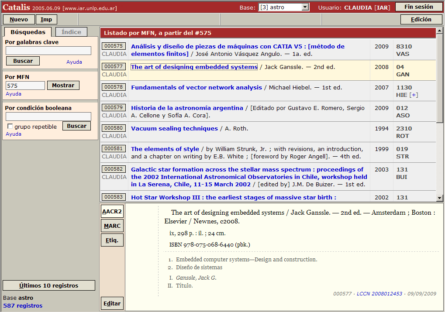Click the MFN number input field
445x312 pixels.
pyautogui.click(x=25, y=86)
